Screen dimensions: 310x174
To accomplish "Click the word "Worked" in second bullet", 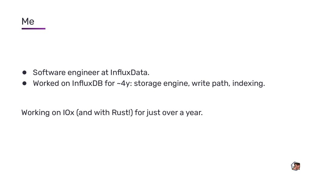I will (x=46, y=83).
